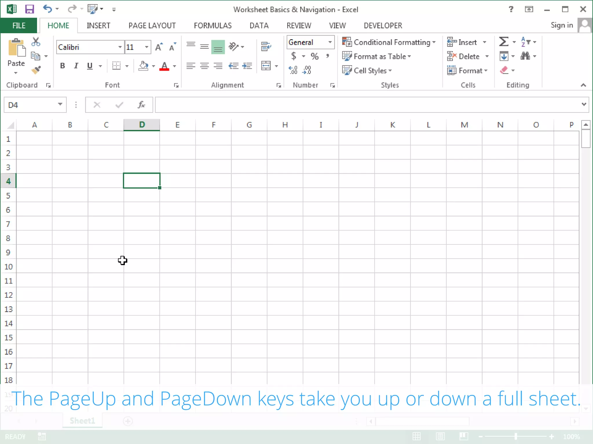The width and height of the screenshot is (593, 444).
Task: Click the Insert Function fx icon
Action: (141, 105)
